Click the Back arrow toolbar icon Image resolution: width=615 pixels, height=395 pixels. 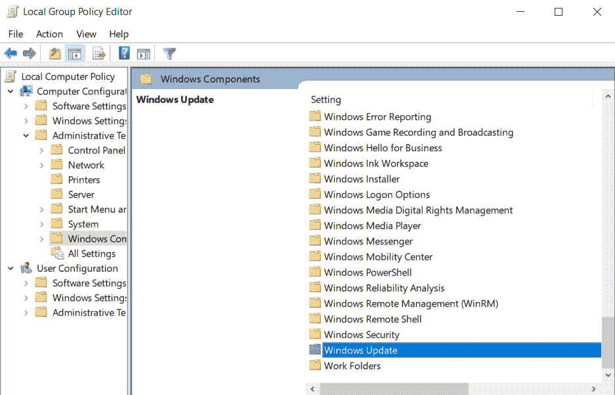(11, 54)
